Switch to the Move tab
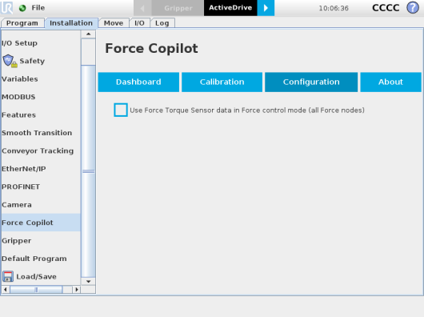424x317 pixels. pos(114,23)
